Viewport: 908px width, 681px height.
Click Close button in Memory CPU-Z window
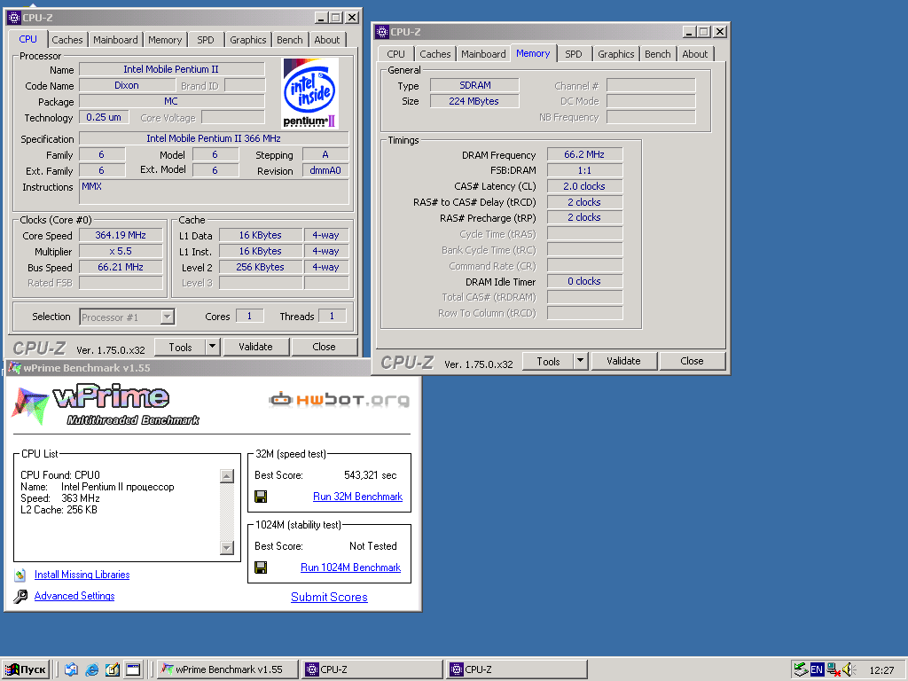pyautogui.click(x=692, y=361)
